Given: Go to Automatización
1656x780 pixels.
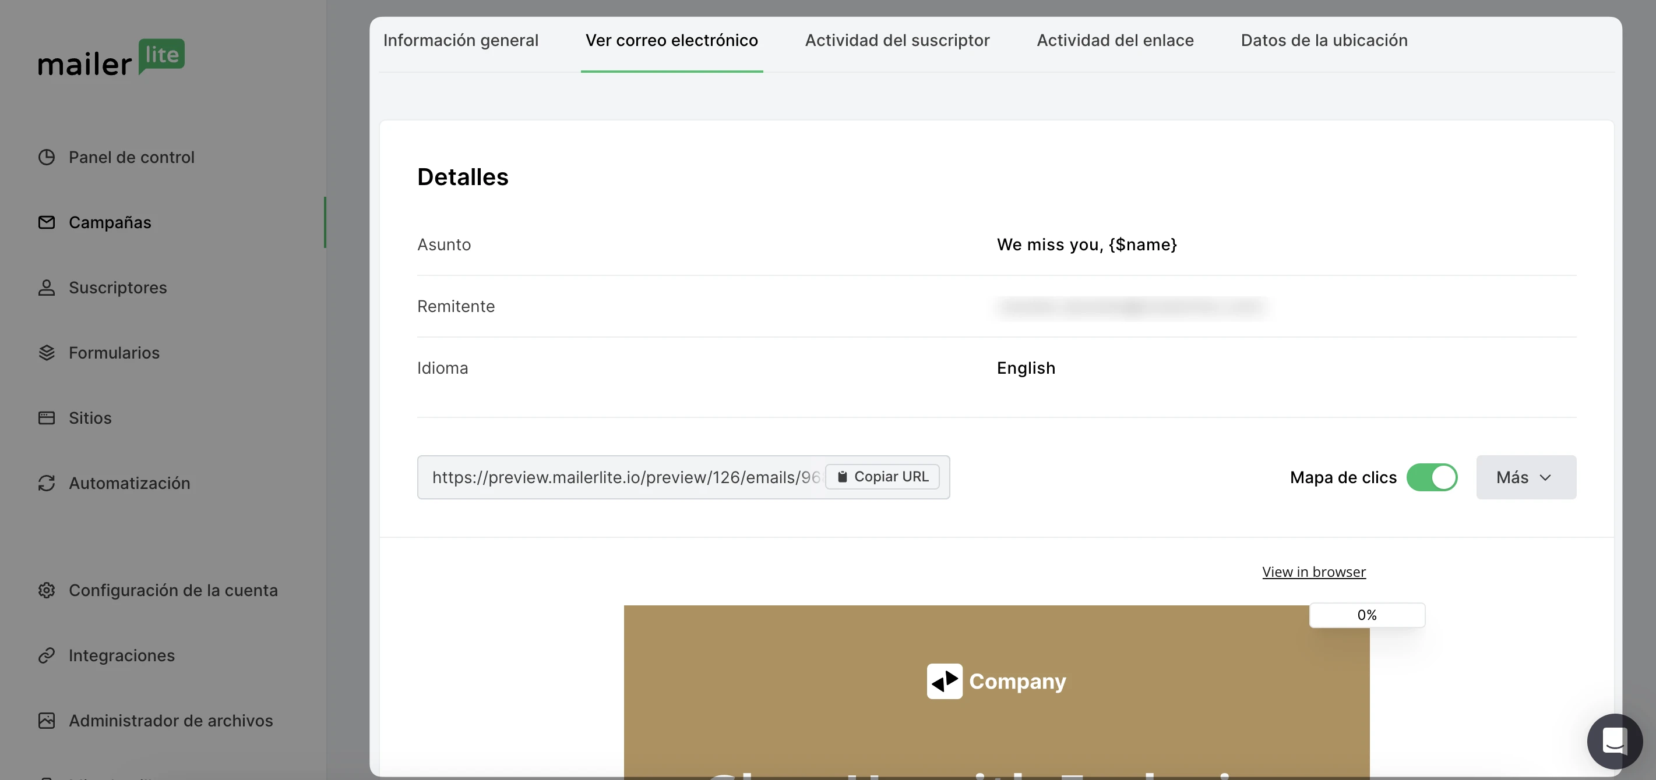Looking at the screenshot, I should pyautogui.click(x=129, y=483).
